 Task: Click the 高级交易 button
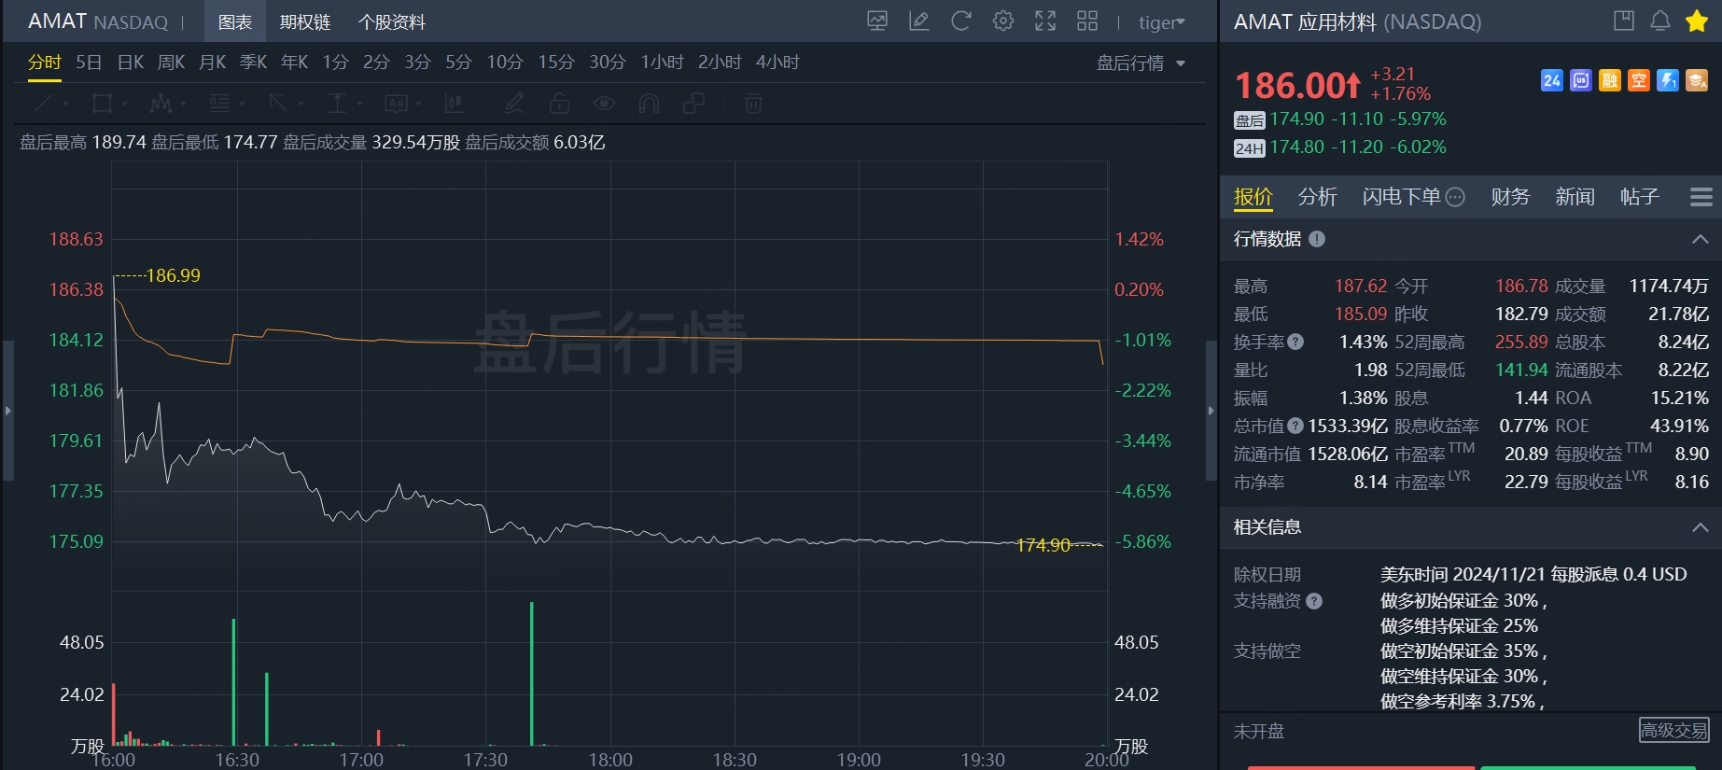pyautogui.click(x=1673, y=730)
